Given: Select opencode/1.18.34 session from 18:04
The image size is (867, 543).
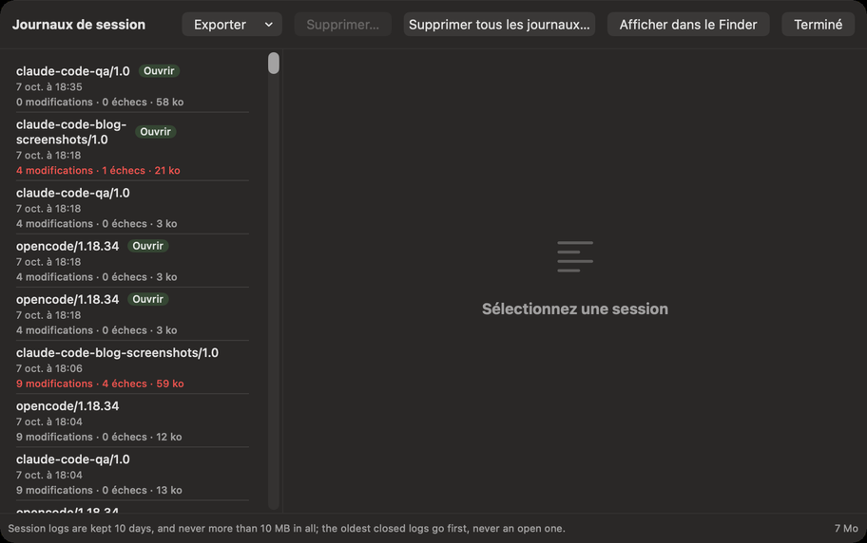Looking at the screenshot, I should pos(133,421).
